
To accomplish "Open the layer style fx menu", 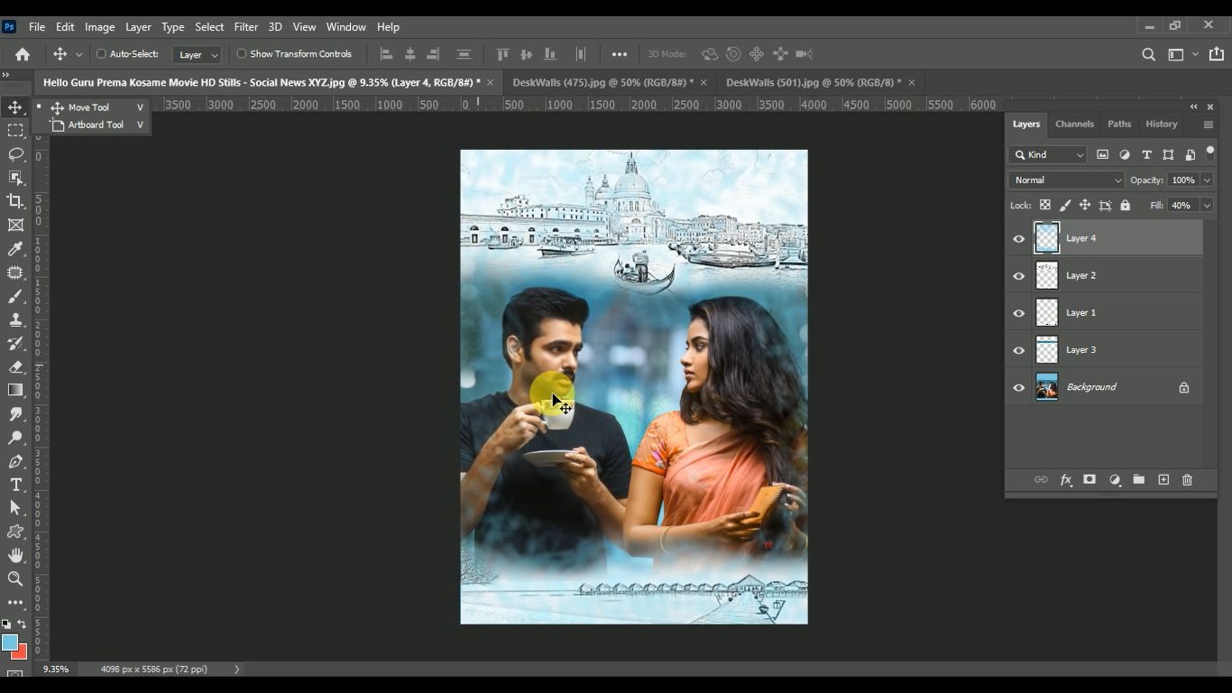I will point(1065,480).
